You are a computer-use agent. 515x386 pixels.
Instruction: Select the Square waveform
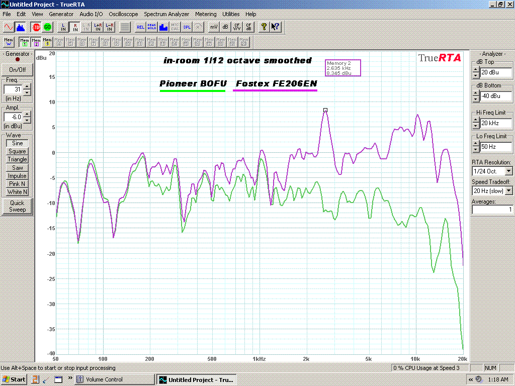click(18, 151)
